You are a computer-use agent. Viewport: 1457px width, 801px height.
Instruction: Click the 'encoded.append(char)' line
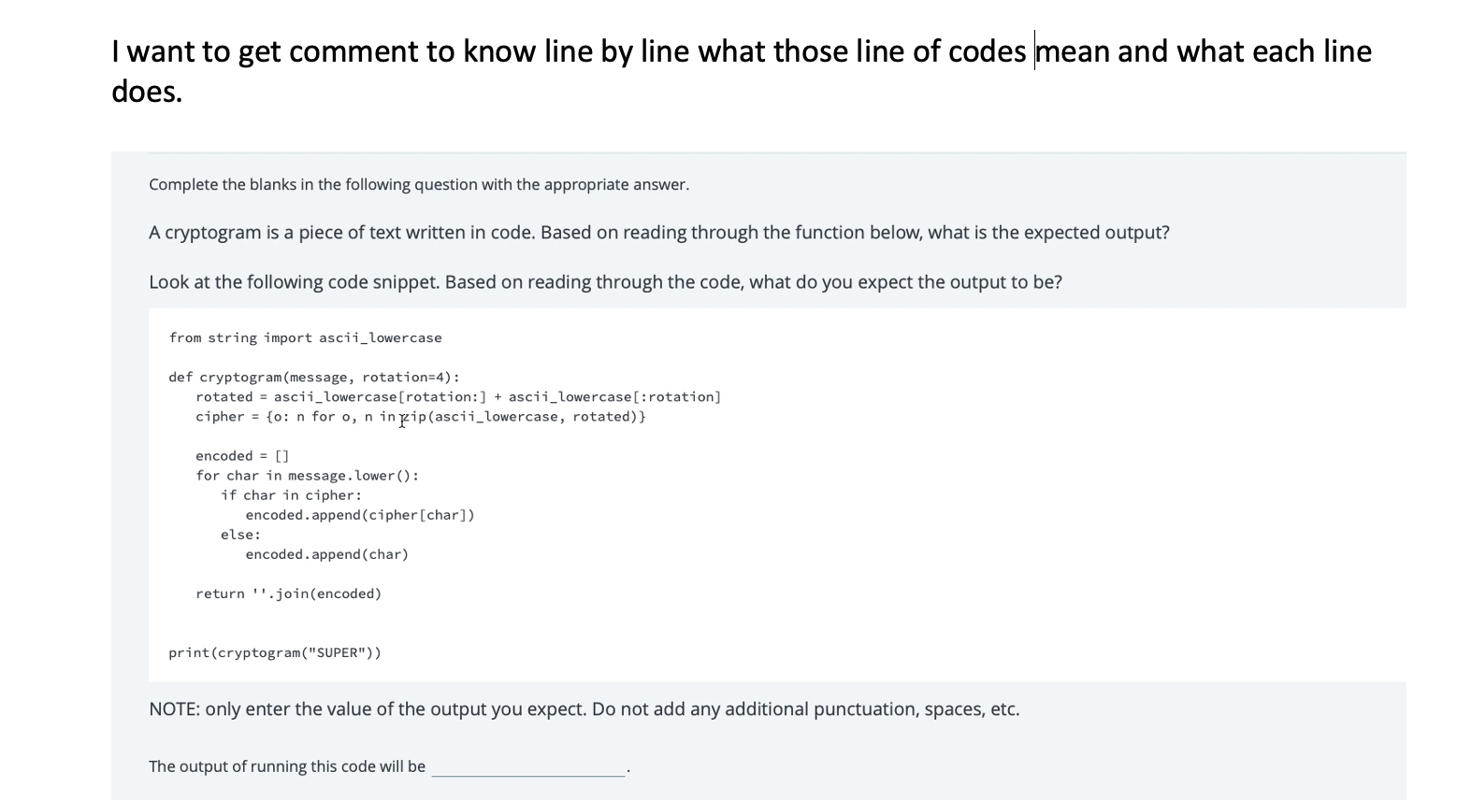pyautogui.click(x=327, y=554)
